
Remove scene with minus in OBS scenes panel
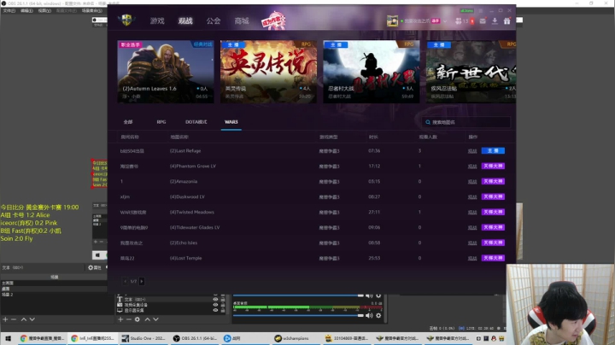14,319
